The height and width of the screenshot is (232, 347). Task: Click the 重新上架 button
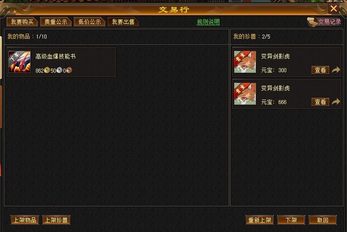point(260,220)
